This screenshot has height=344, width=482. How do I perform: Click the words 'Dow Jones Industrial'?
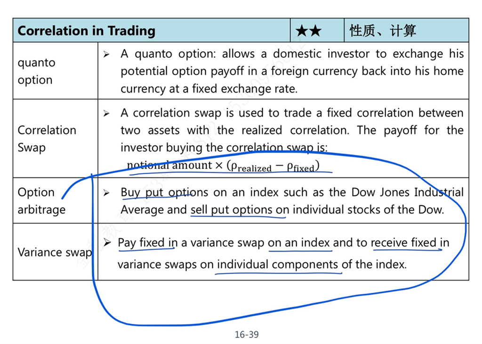point(407,192)
